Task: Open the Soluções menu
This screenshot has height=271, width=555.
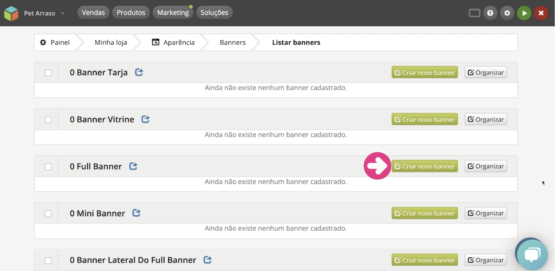Action: point(214,13)
